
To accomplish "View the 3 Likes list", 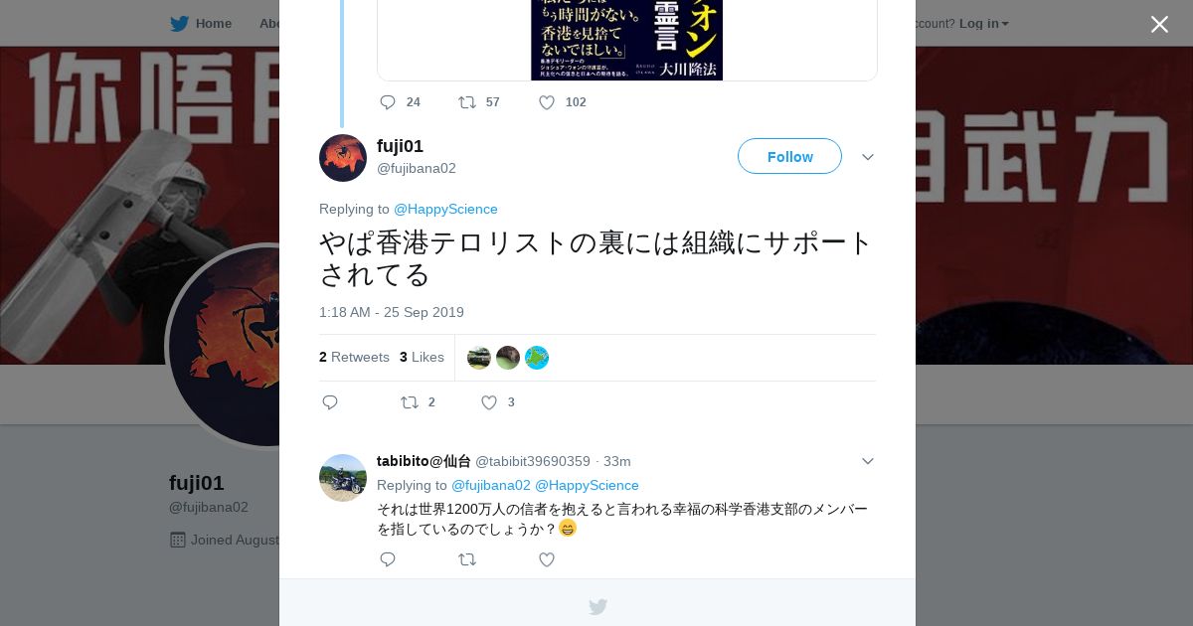I will (x=422, y=357).
